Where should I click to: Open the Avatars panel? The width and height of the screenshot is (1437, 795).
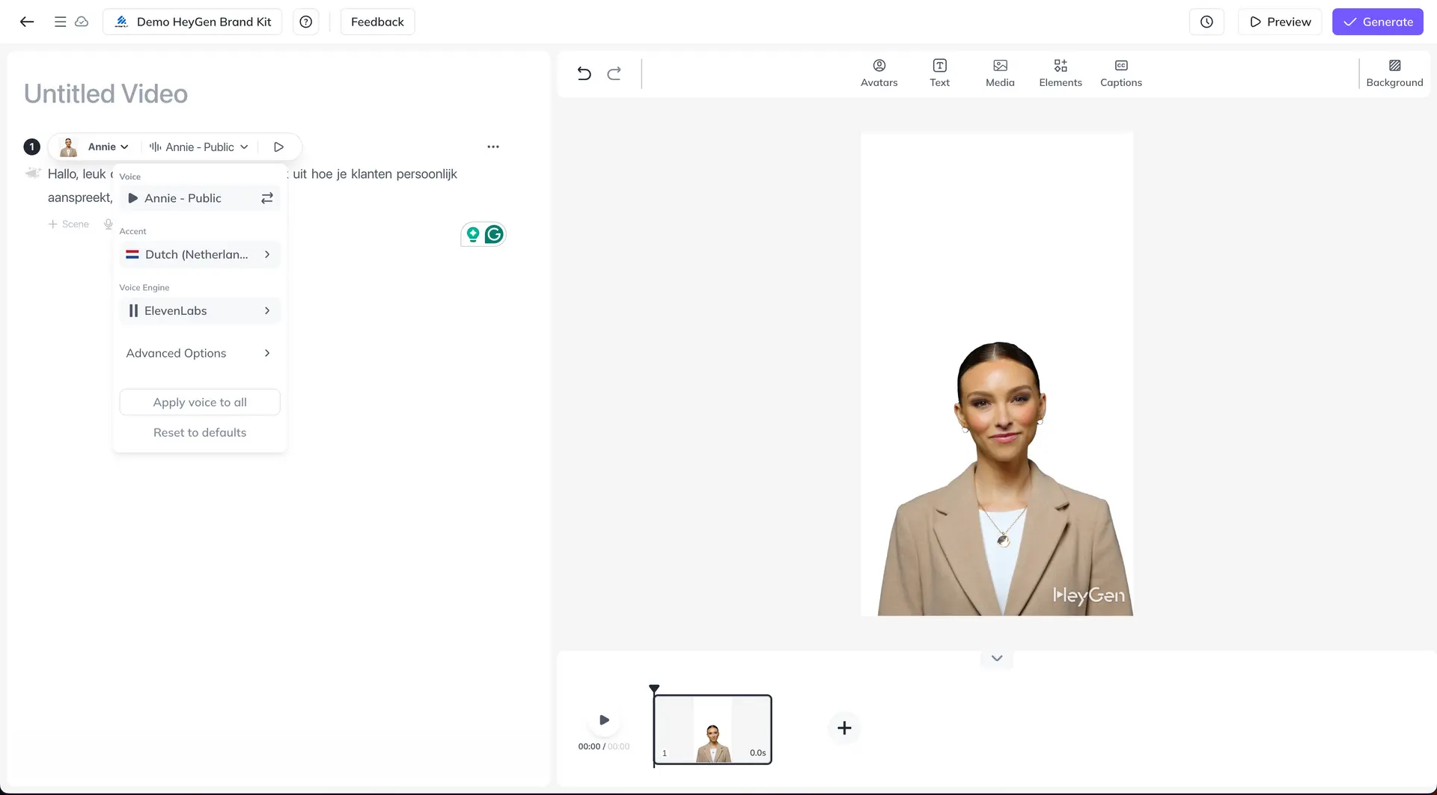pyautogui.click(x=879, y=73)
